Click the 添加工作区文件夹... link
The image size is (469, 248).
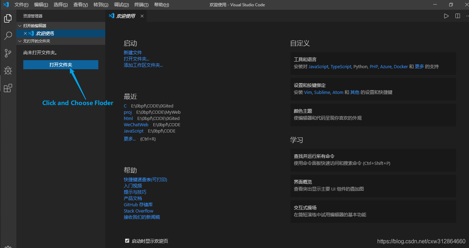pos(143,65)
